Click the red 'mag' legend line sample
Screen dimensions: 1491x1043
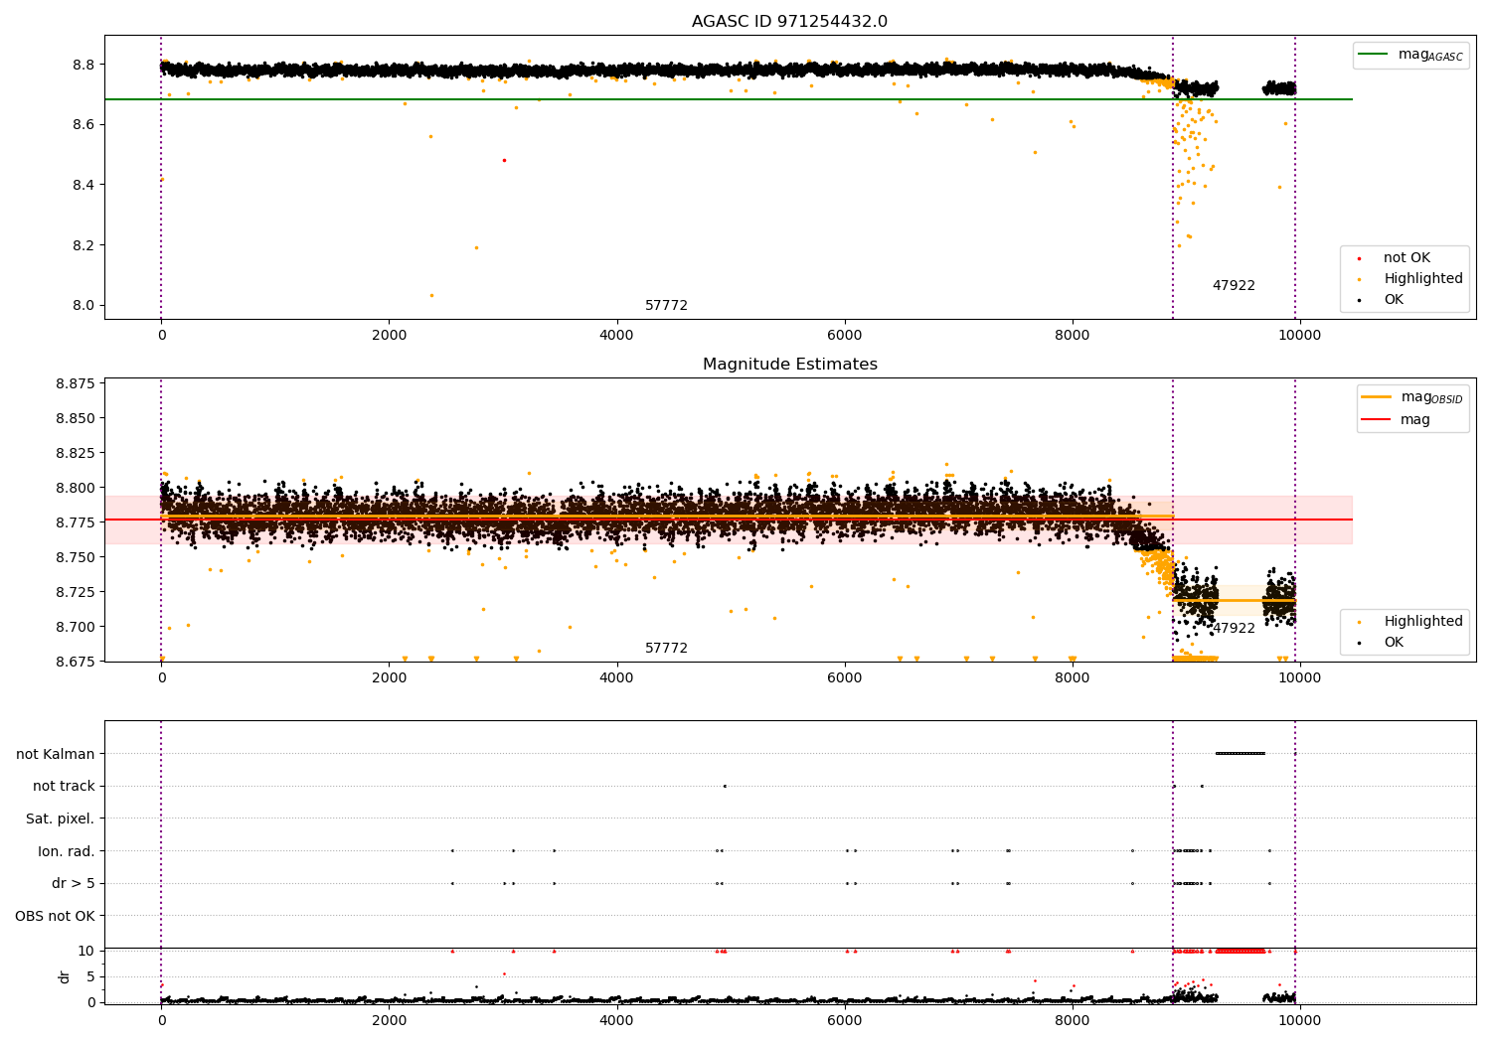click(x=1377, y=420)
